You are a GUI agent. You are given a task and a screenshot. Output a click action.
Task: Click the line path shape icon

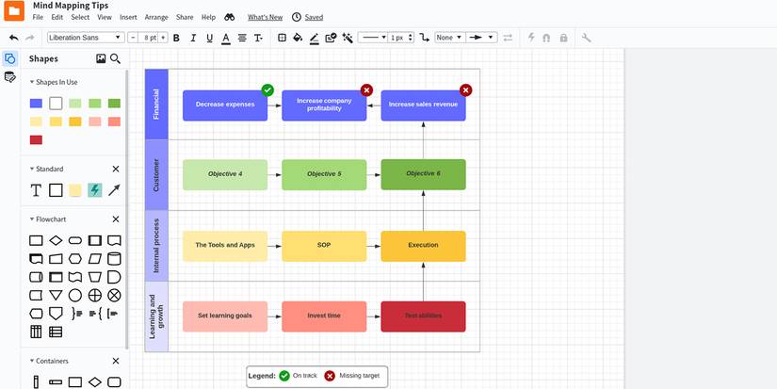tap(424, 38)
